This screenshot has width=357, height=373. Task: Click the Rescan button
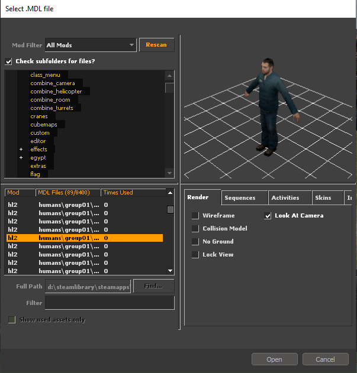[156, 45]
